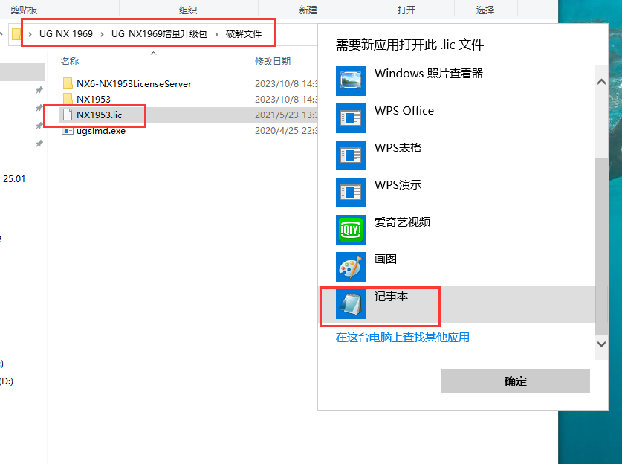Expand breadcrumb chevron before 破解文件
This screenshot has height=464, width=622.
pos(216,34)
